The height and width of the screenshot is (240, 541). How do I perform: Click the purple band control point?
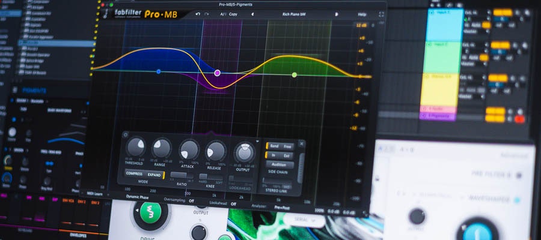(x=217, y=73)
